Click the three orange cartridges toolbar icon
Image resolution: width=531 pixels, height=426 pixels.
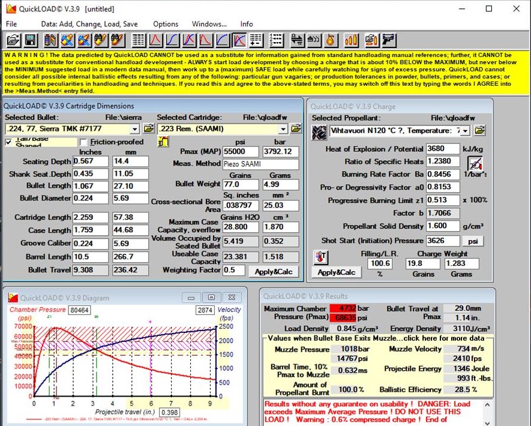pos(352,40)
